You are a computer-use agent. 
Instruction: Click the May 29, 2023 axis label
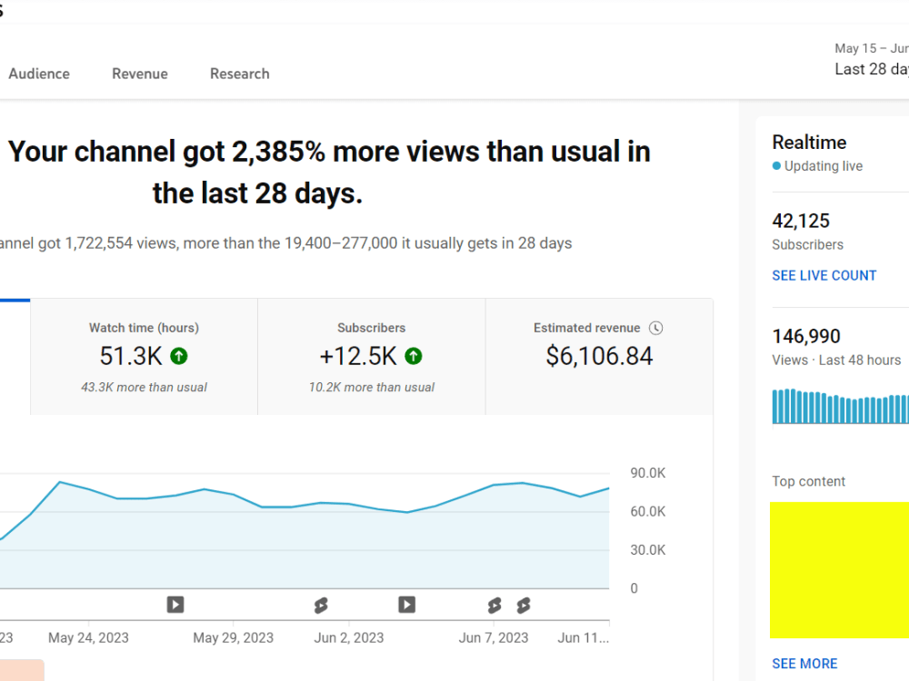click(x=233, y=638)
